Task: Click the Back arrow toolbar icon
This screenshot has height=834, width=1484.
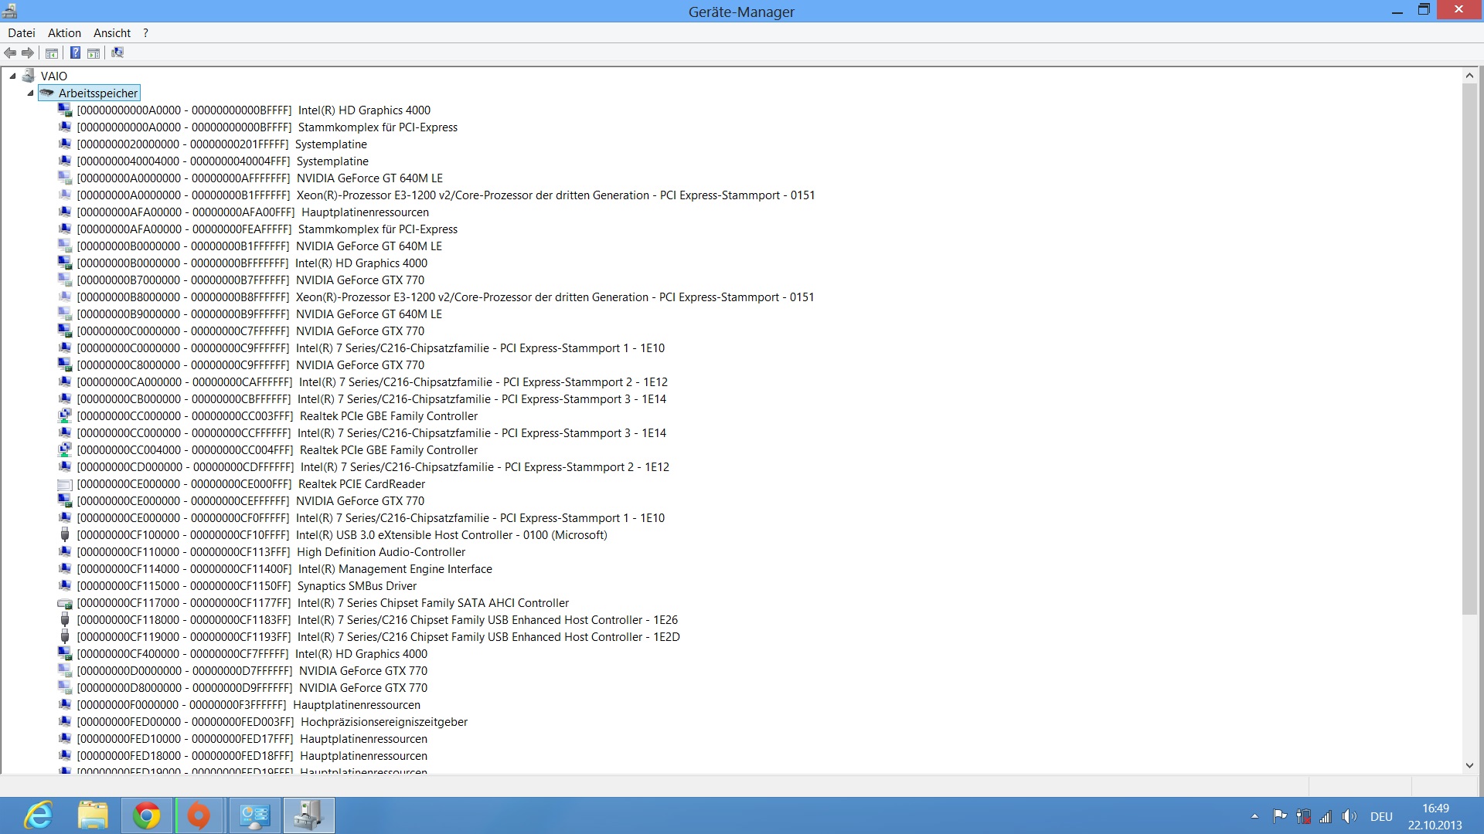Action: click(x=10, y=53)
